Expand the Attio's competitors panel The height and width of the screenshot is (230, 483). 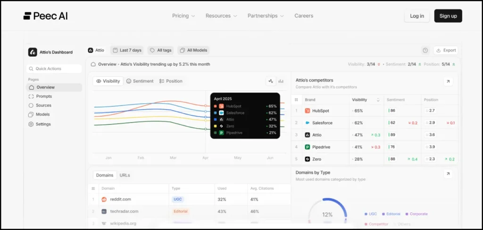(448, 82)
